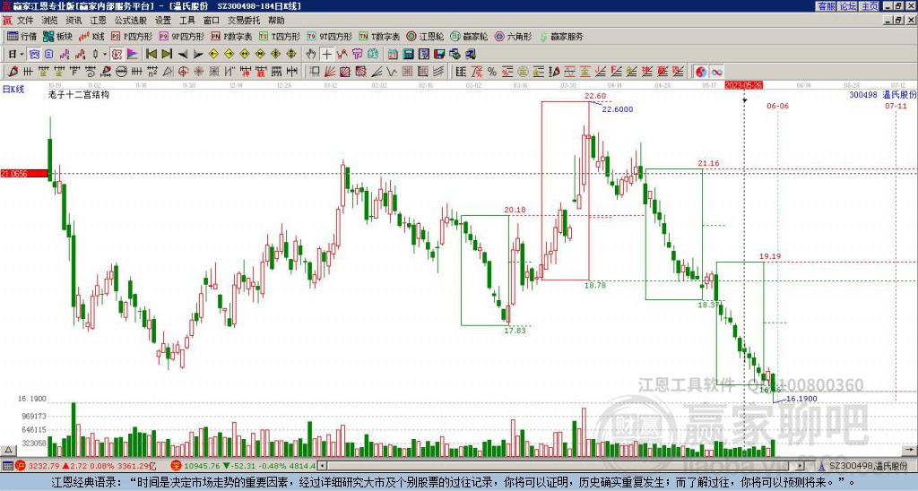Open the 工具 menu

(x=186, y=21)
